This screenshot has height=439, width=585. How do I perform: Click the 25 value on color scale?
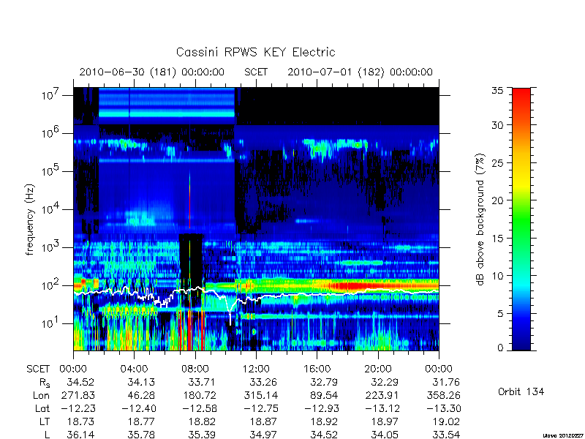[x=498, y=162]
